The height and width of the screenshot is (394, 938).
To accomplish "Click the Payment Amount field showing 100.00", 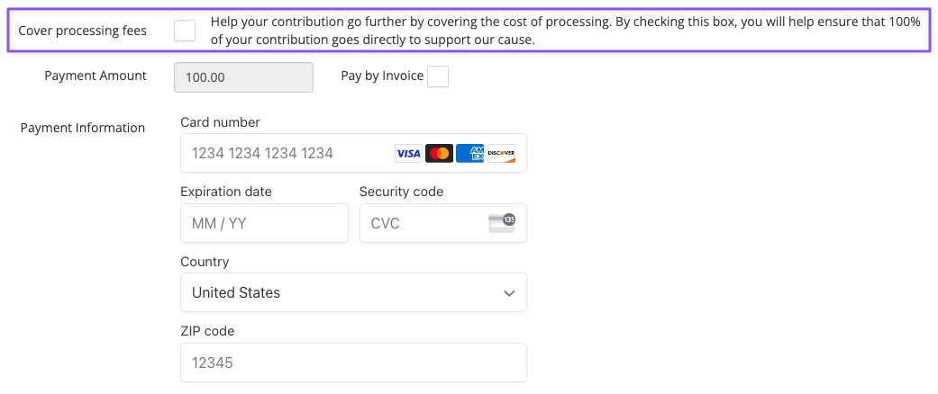I will tap(243, 77).
